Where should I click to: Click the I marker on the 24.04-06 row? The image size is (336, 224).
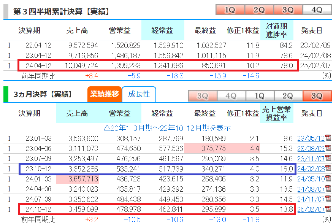click(9, 189)
